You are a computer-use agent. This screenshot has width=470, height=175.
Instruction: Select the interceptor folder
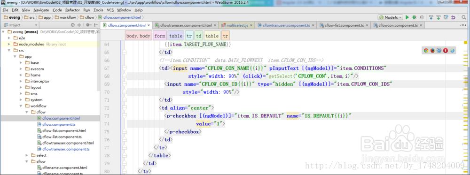pyautogui.click(x=40, y=81)
